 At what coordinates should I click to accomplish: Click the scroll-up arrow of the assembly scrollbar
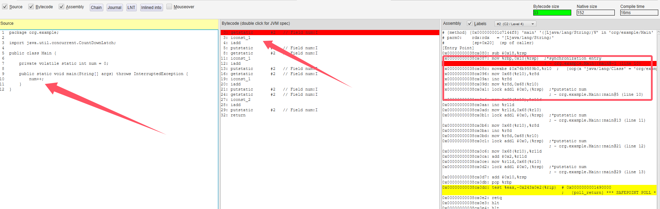click(x=658, y=32)
